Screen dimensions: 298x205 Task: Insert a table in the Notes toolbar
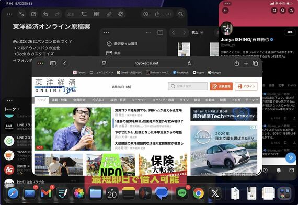tap(97, 14)
